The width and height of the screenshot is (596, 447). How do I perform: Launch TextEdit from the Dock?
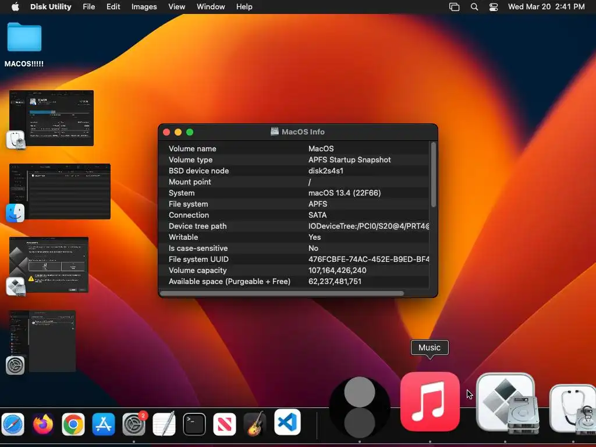164,424
